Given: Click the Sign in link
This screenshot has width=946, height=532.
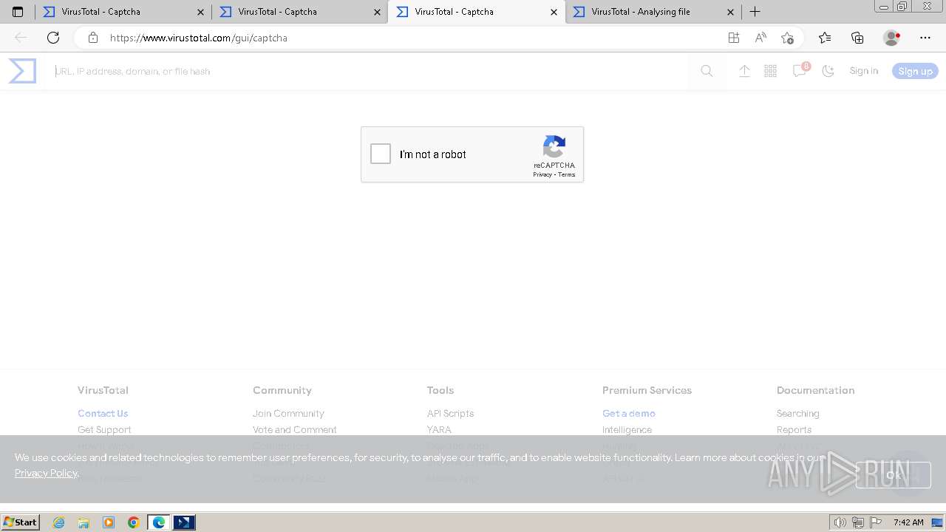Looking at the screenshot, I should coord(863,71).
